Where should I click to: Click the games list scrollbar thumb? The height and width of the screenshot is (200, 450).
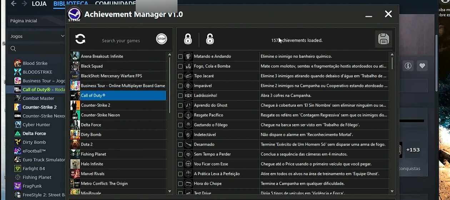coord(170,85)
